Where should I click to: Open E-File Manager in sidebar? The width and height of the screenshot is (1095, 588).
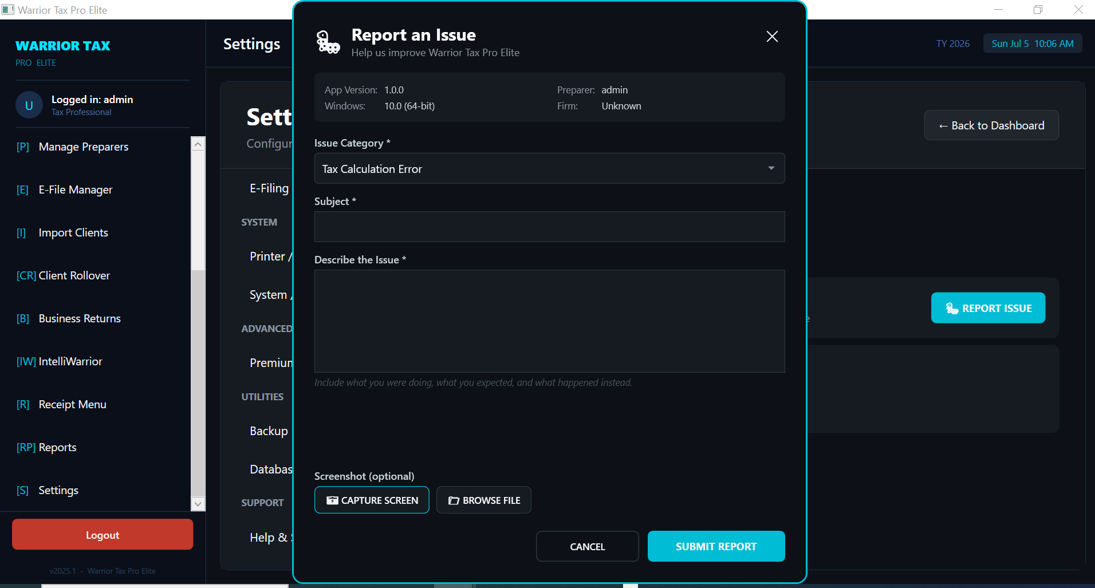coord(95,190)
